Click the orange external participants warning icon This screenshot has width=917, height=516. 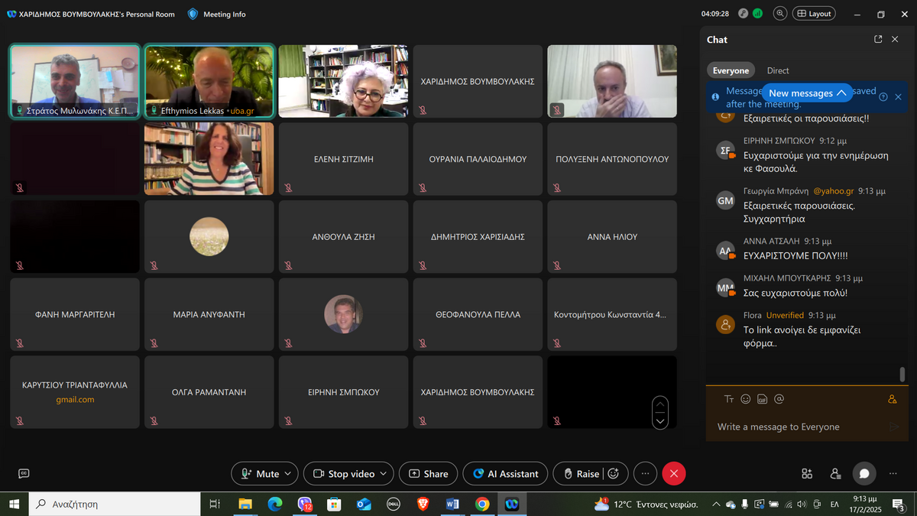892,399
